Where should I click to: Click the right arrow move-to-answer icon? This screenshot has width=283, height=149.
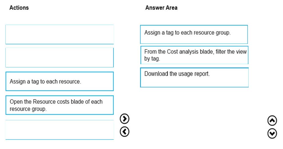(x=125, y=119)
